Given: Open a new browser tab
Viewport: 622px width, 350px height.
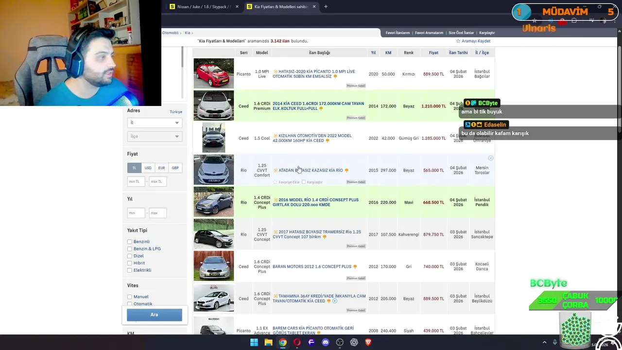Looking at the screenshot, I should pos(326,7).
